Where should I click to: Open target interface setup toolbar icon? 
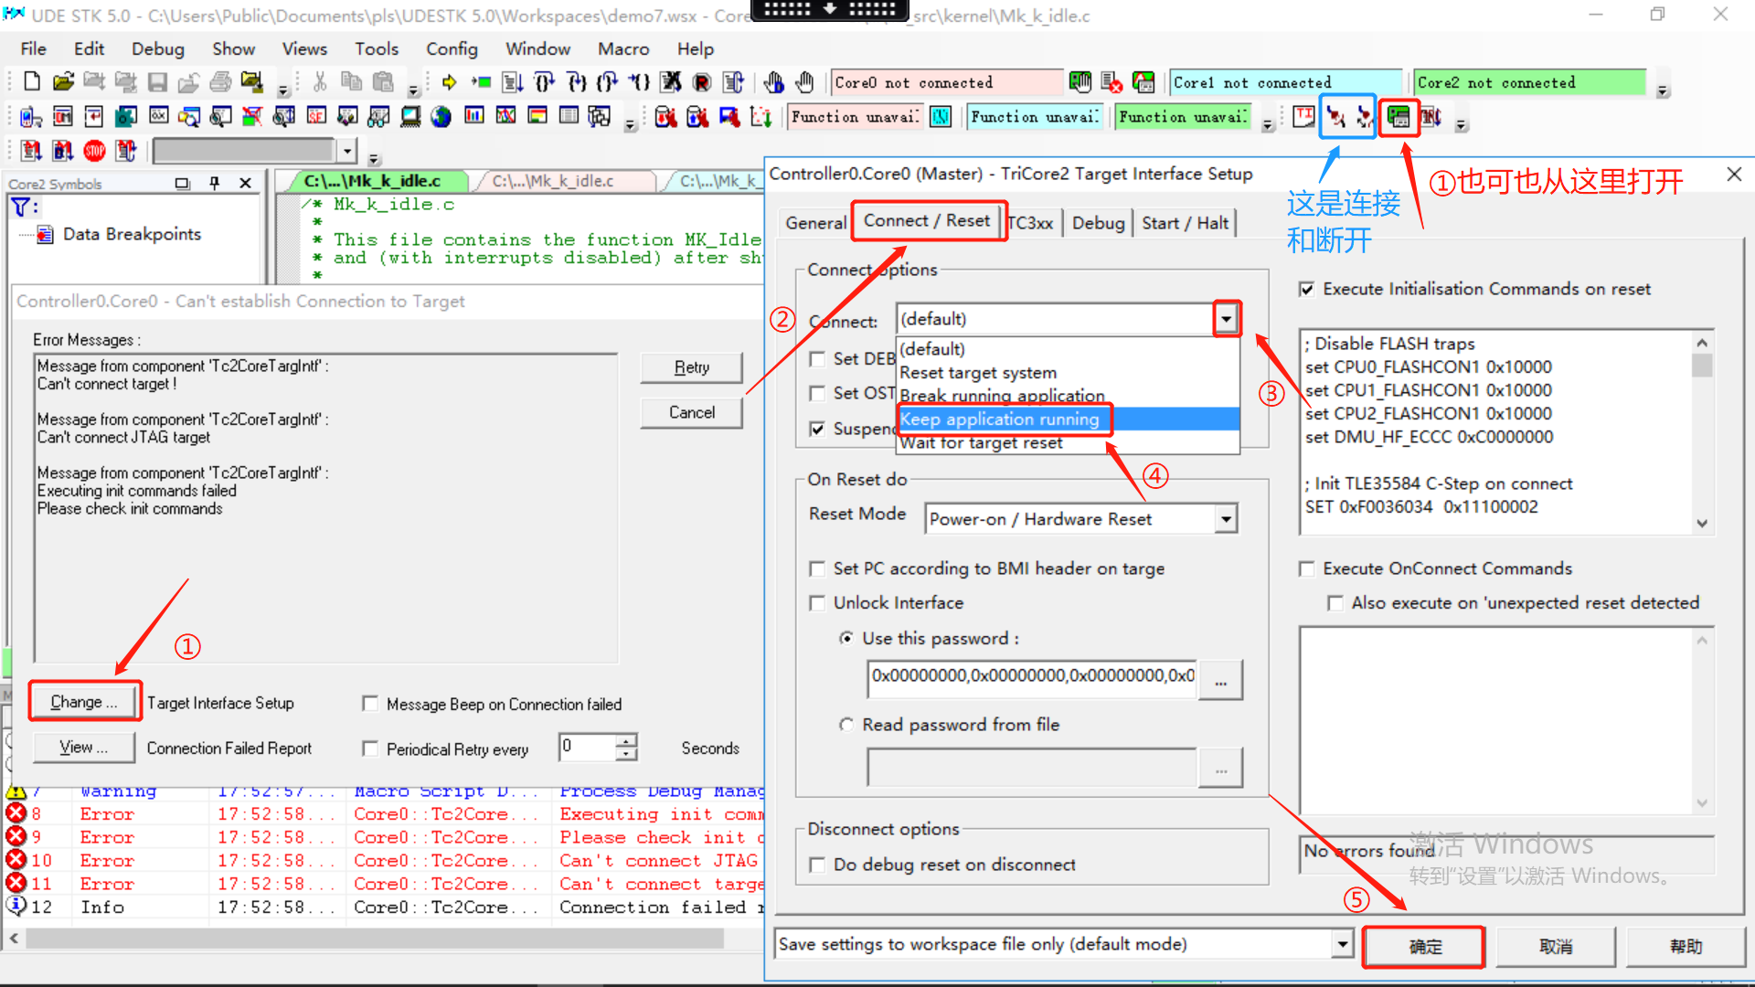1398,117
